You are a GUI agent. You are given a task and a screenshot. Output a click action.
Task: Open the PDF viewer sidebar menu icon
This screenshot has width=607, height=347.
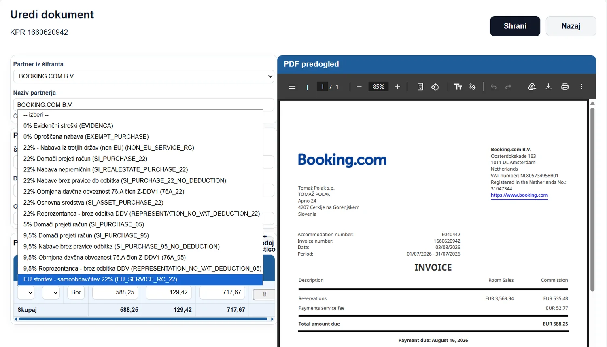(292, 87)
